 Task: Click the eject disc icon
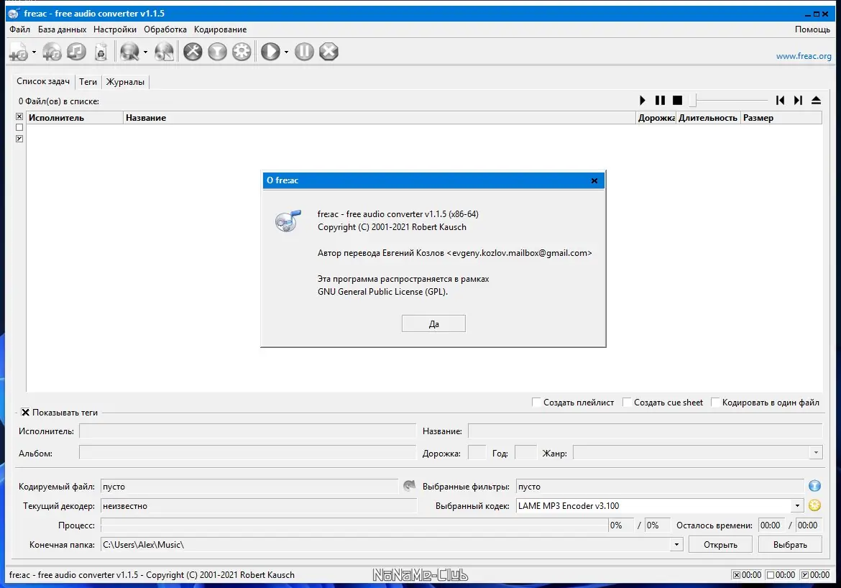816,101
